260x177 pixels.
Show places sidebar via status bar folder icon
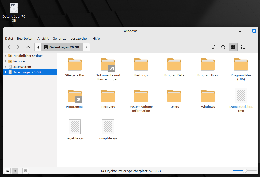(x=7, y=171)
